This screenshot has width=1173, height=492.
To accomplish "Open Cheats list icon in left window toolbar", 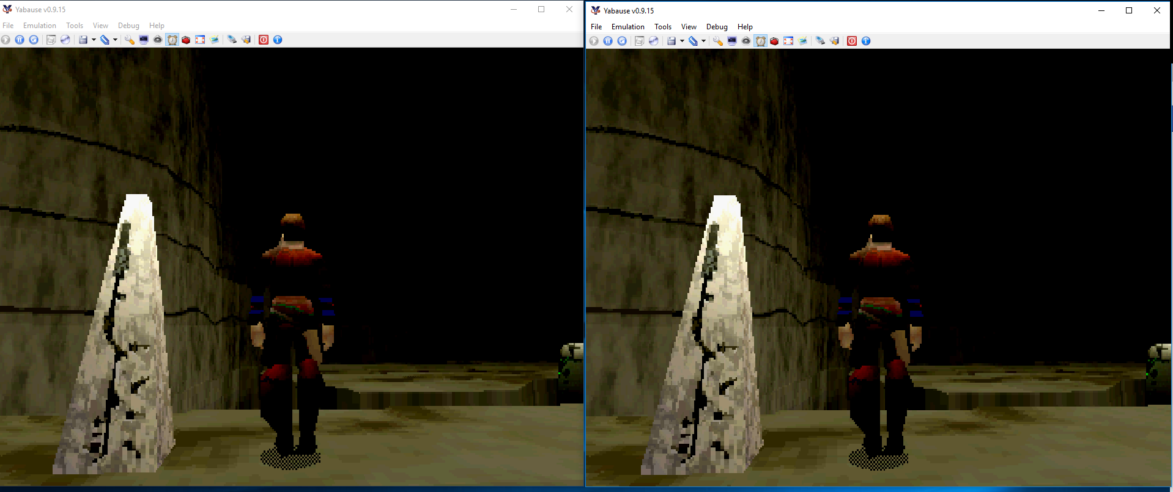I will (x=246, y=40).
